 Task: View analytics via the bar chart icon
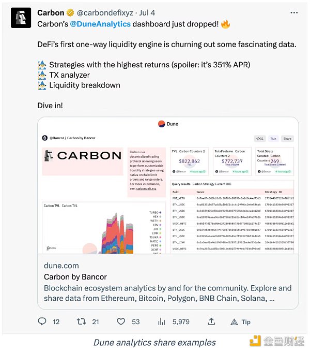tap(162, 321)
